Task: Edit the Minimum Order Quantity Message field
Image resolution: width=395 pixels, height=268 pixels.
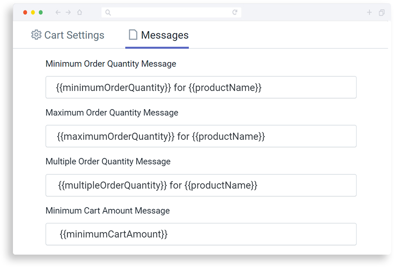Action: pos(201,87)
